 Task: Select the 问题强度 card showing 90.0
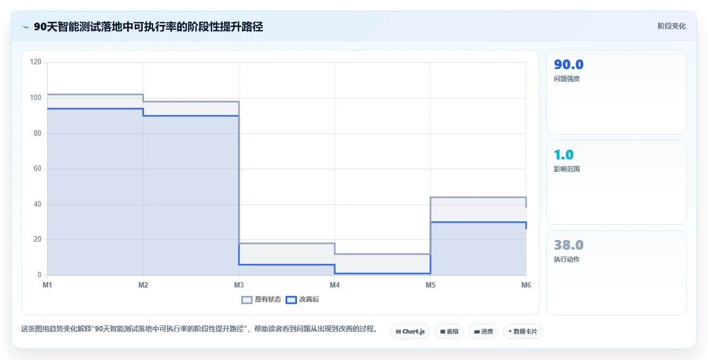click(x=617, y=92)
